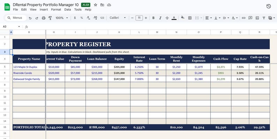
Task: Select the 47.59% cash-on-cash cell
Action: (x=259, y=67)
